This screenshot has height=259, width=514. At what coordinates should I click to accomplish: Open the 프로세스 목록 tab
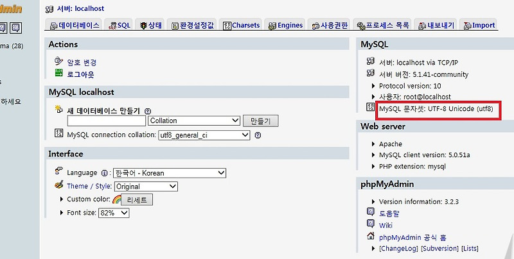click(383, 25)
